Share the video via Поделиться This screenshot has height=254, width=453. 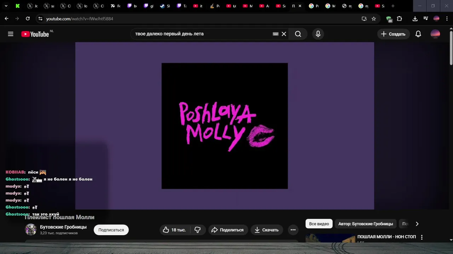pos(228,230)
